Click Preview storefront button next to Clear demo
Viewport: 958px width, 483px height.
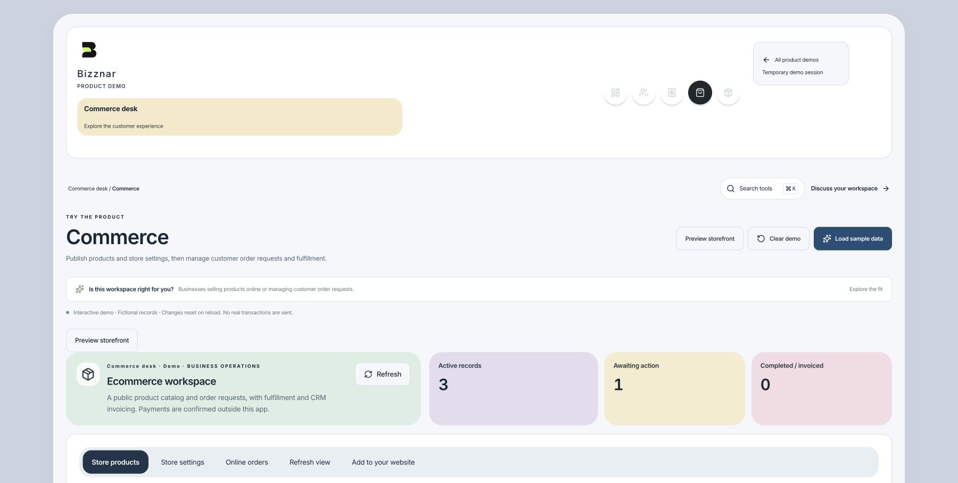point(709,238)
